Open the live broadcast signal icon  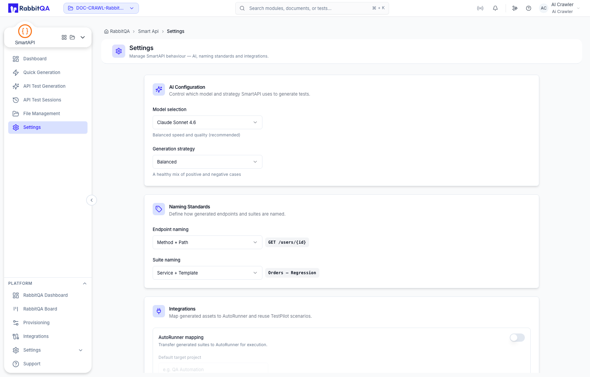point(480,8)
